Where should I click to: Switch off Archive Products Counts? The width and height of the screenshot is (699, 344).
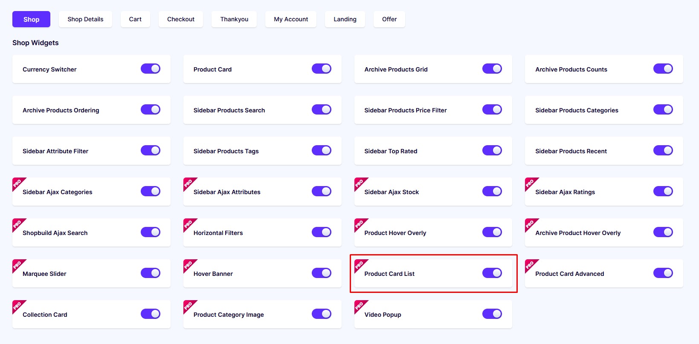(663, 69)
